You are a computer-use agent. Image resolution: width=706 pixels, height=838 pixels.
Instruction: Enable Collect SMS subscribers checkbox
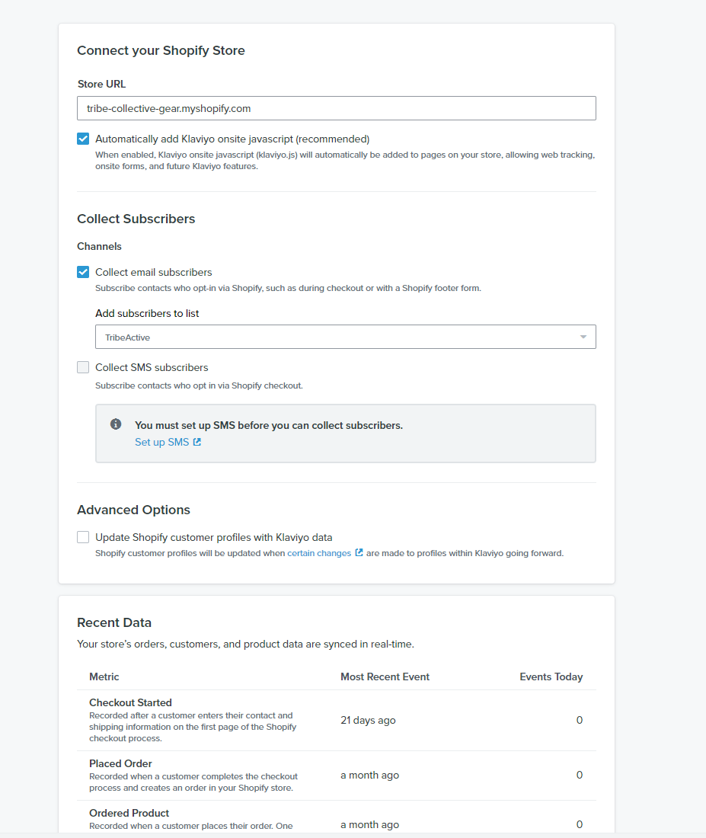(83, 367)
